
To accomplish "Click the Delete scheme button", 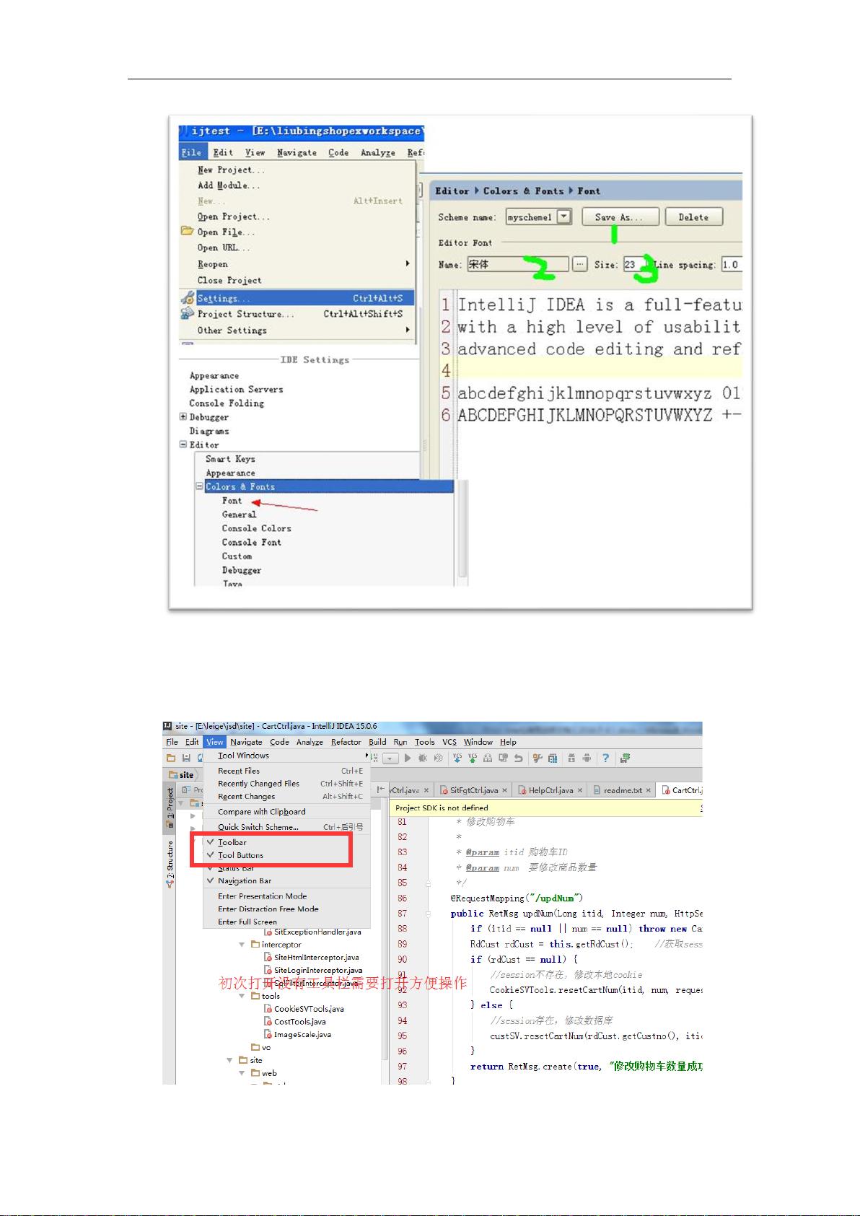I will click(693, 217).
